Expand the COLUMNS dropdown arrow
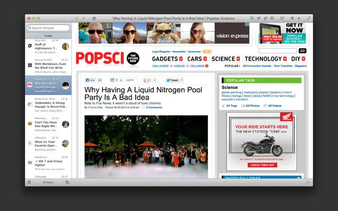 click(x=207, y=66)
